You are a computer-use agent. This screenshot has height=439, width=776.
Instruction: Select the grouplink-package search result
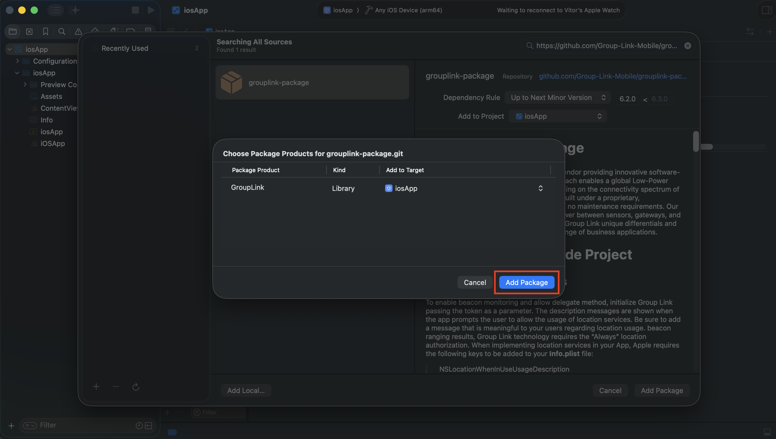312,82
